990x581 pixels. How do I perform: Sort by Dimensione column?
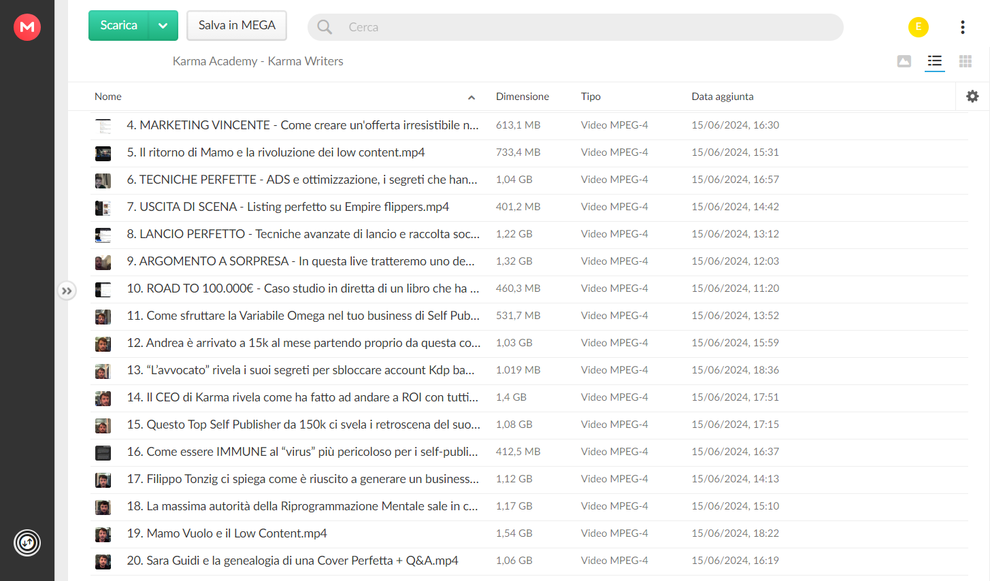[523, 97]
